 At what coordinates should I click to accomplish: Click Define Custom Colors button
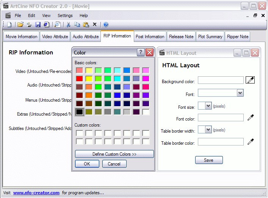click(x=114, y=154)
